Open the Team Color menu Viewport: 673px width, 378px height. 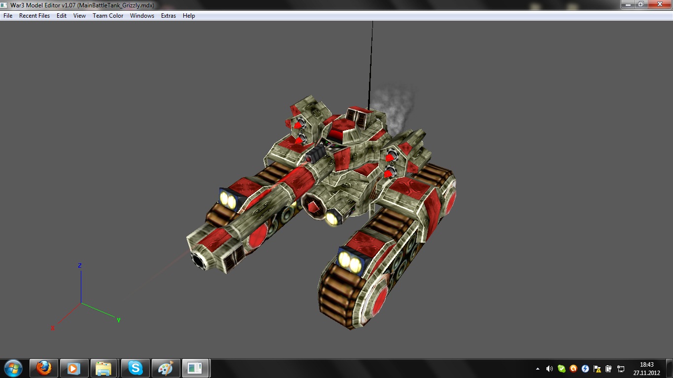pos(108,16)
